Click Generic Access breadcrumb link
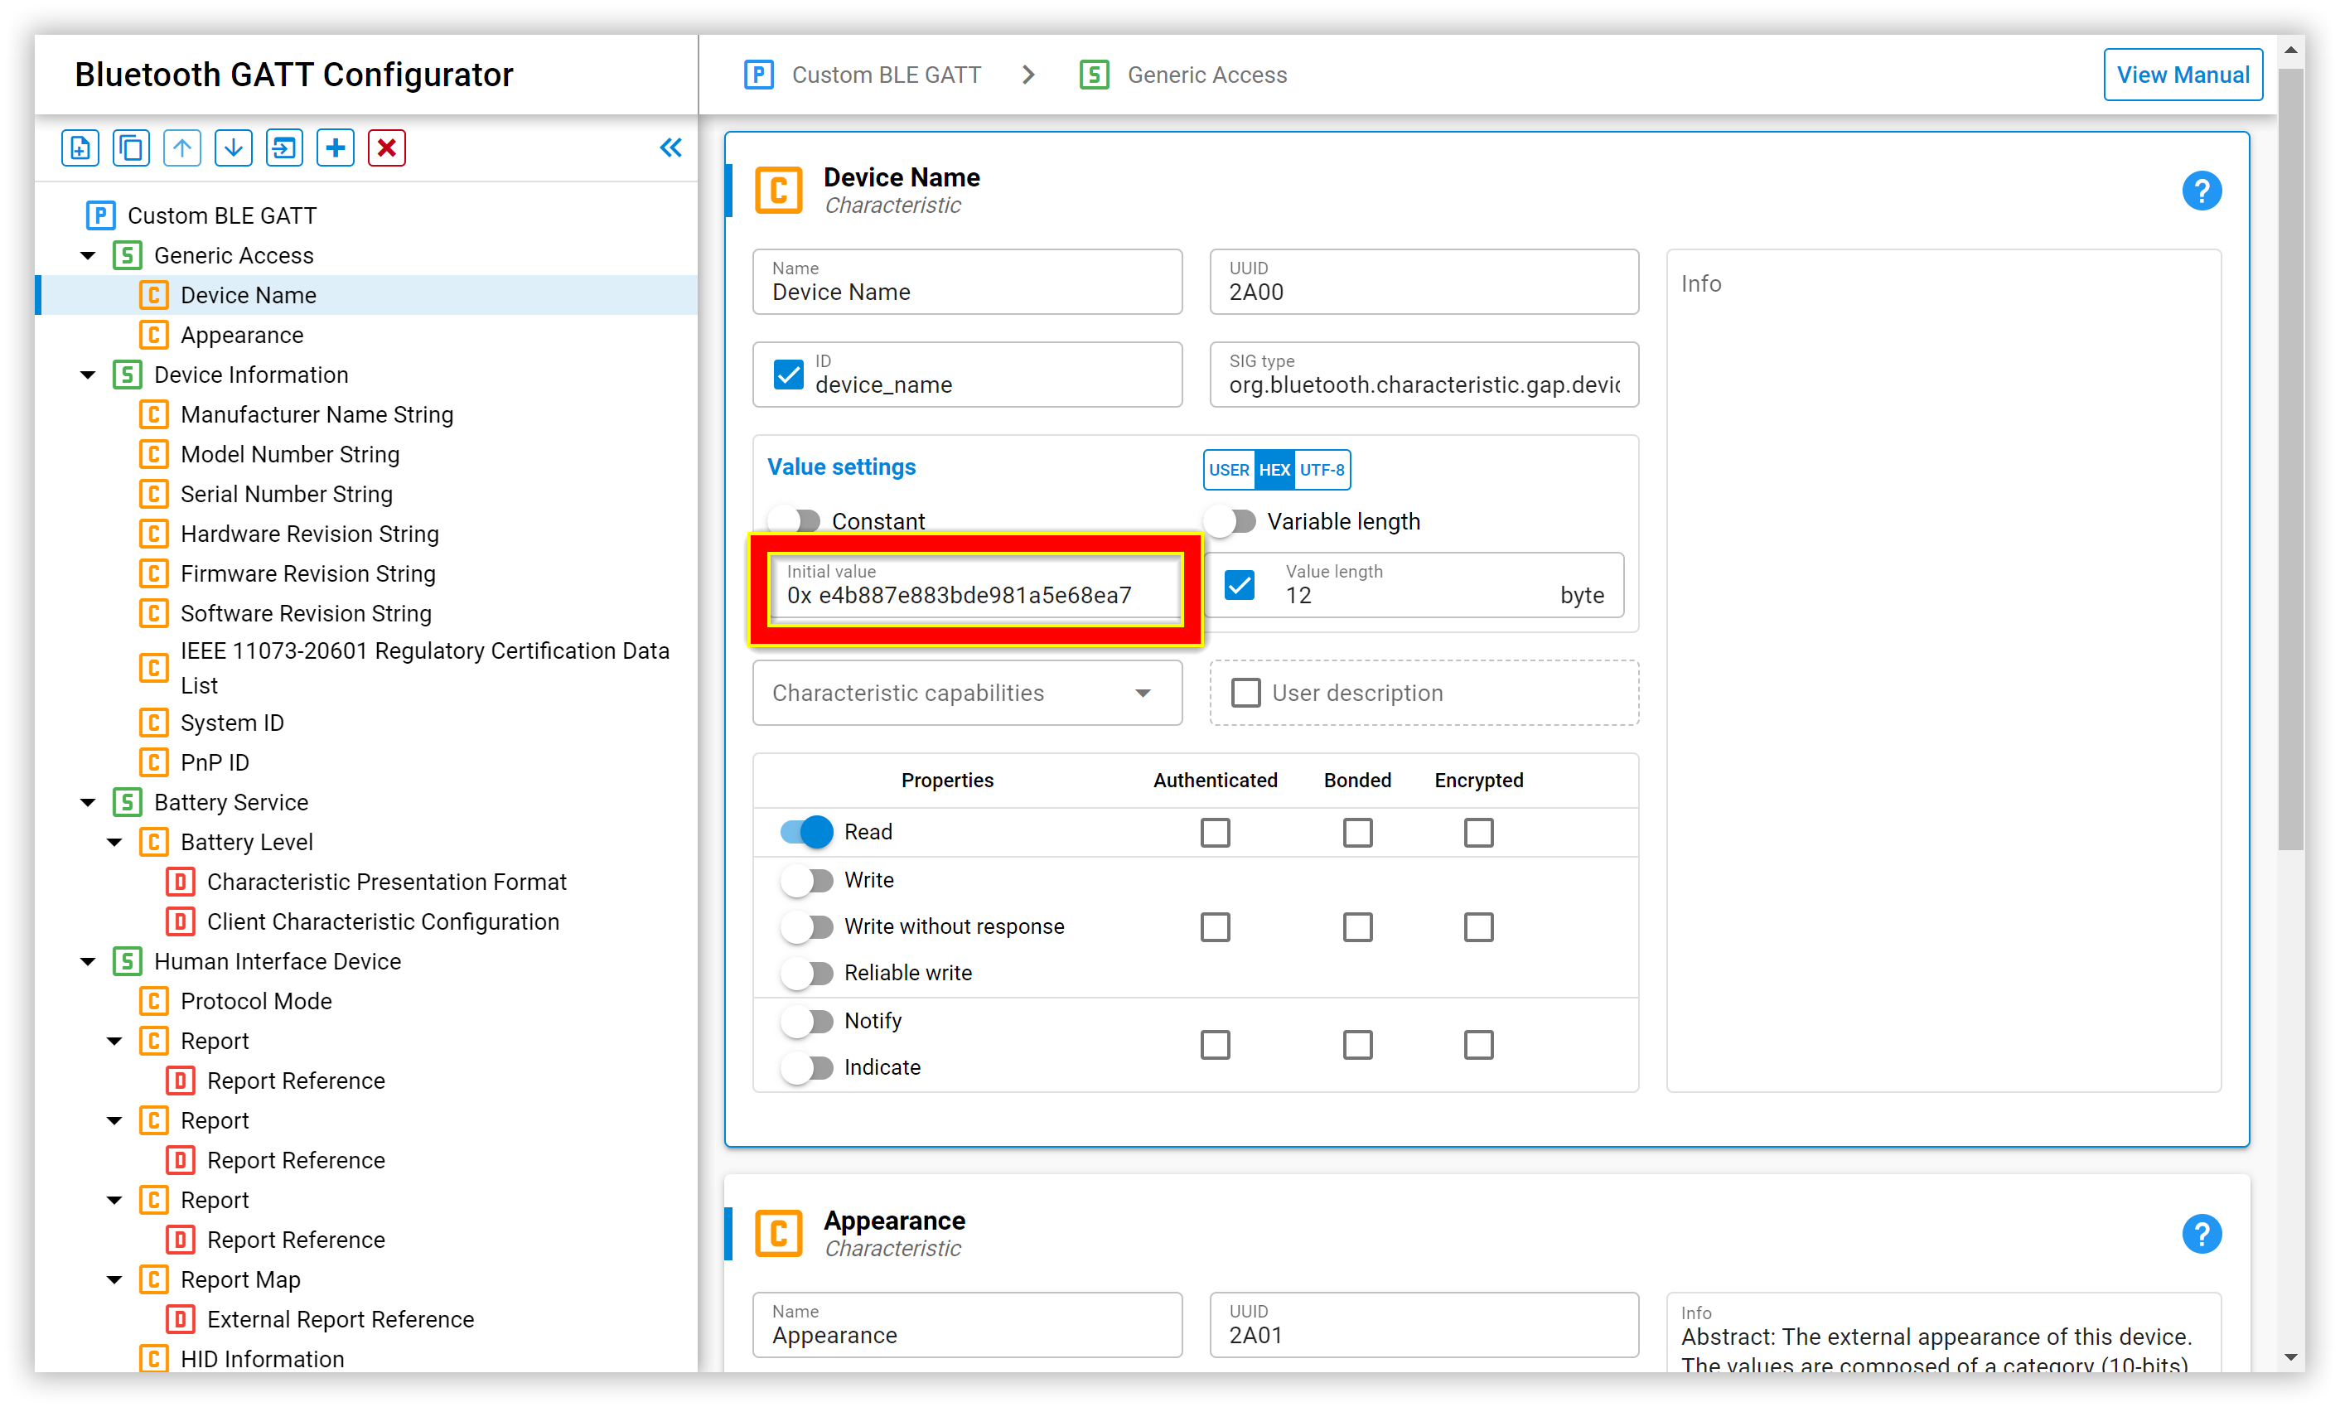The width and height of the screenshot is (2340, 1407). (1206, 75)
